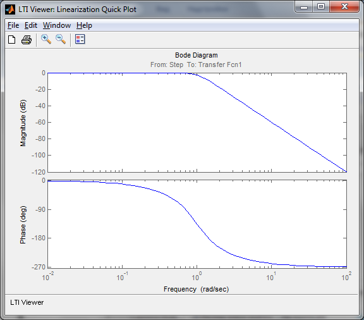364x320 pixels.
Task: Click the Bode Diagram title text
Action: point(197,55)
